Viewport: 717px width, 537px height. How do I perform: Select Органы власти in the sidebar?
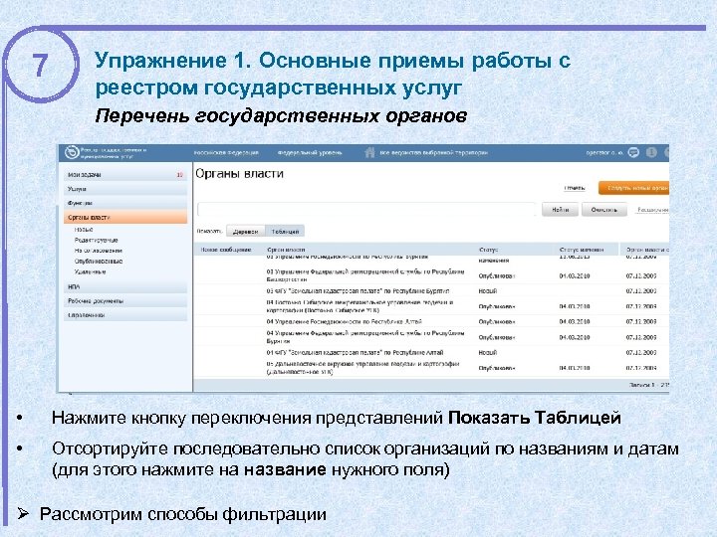coord(125,218)
